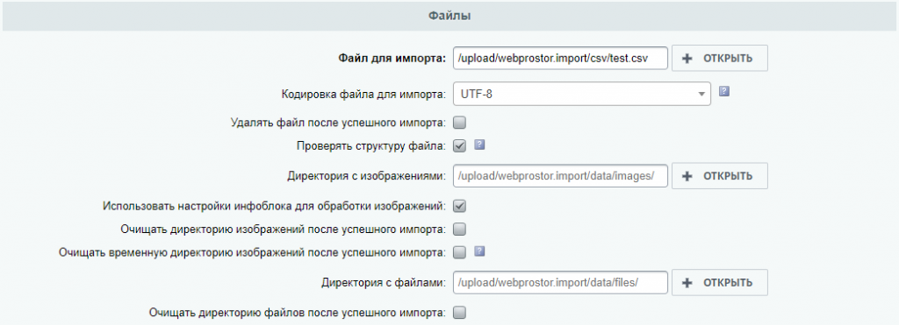Click help icon beside 'Проверять структуру файла'
This screenshot has height=325, width=899.
[x=480, y=145]
